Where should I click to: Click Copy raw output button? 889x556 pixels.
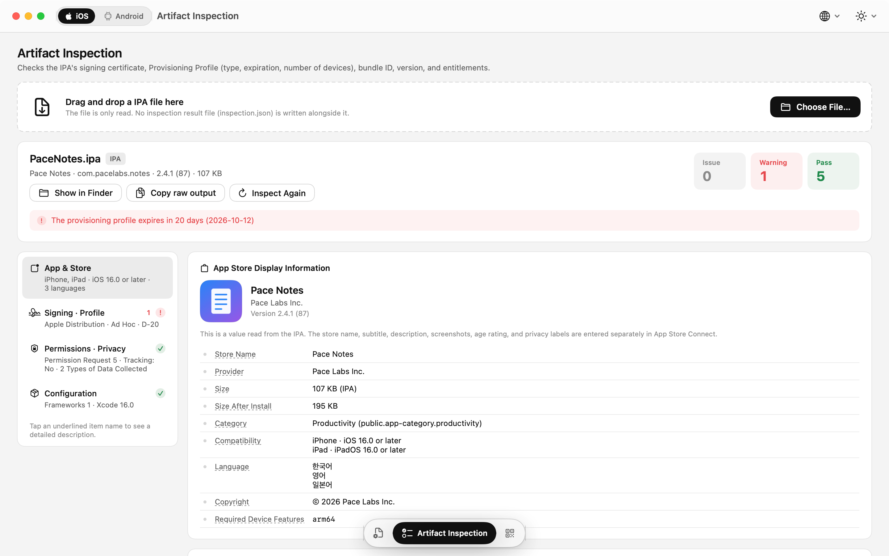[176, 193]
